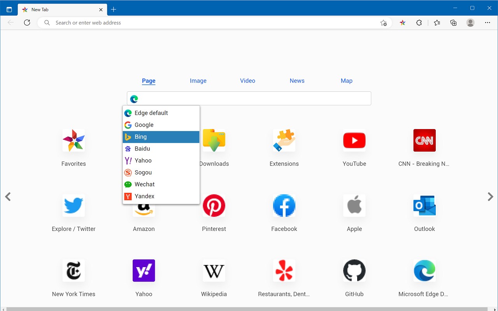The width and height of the screenshot is (498, 311).
Task: Select Sogou from engine list
Action: (x=161, y=173)
